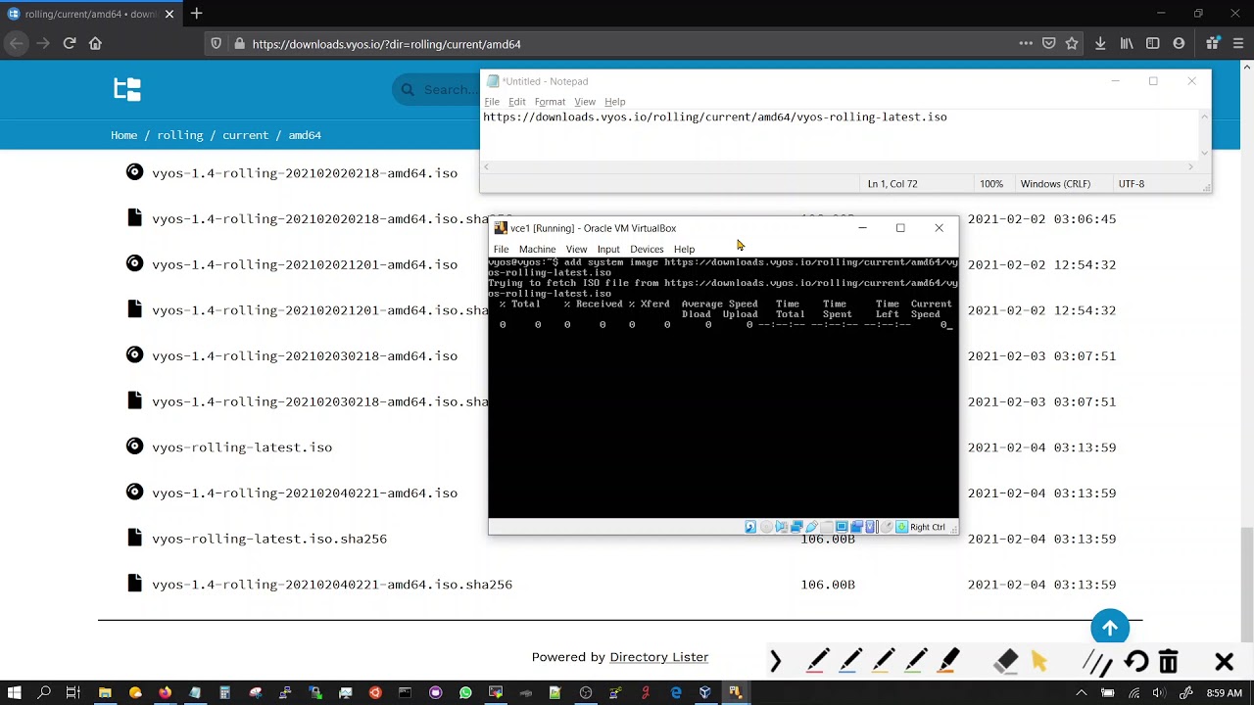This screenshot has width=1254, height=705.
Task: Close the rolling/current/amd64 browser tab
Action: pyautogui.click(x=169, y=14)
